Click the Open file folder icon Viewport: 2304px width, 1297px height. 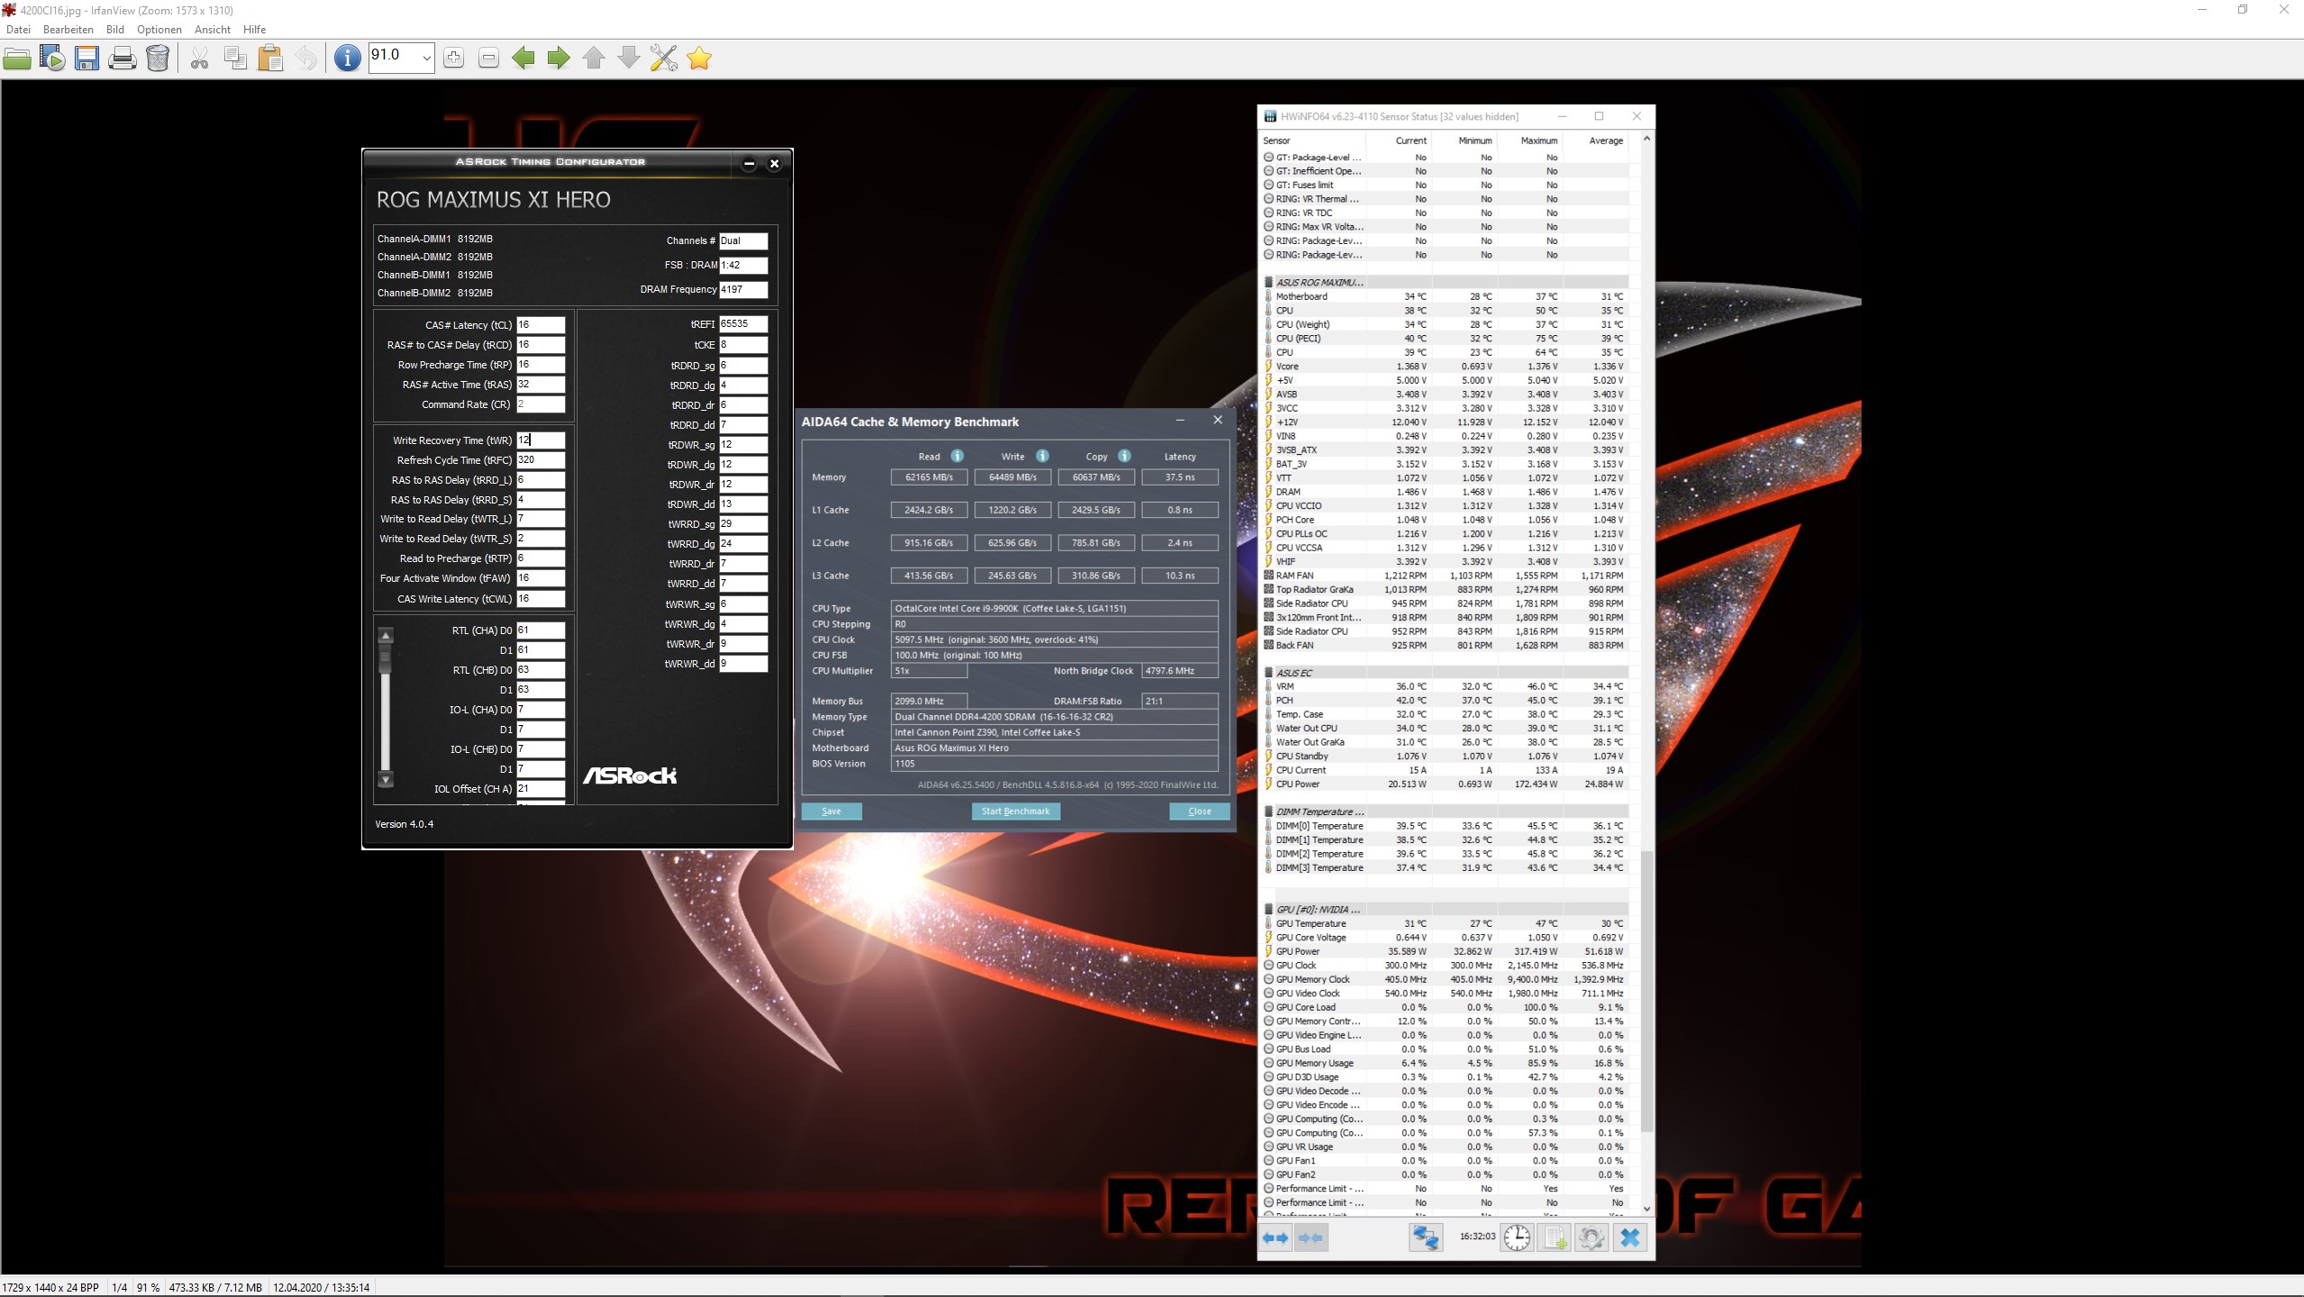pyautogui.click(x=17, y=59)
